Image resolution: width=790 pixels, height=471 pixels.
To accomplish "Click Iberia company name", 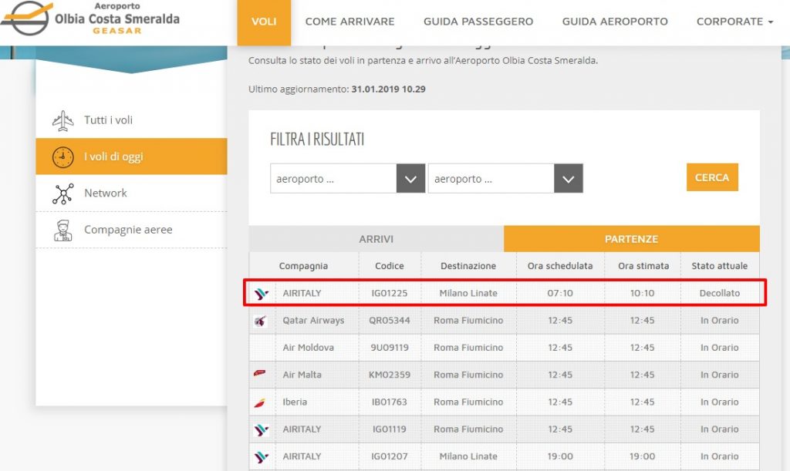I will click(295, 402).
